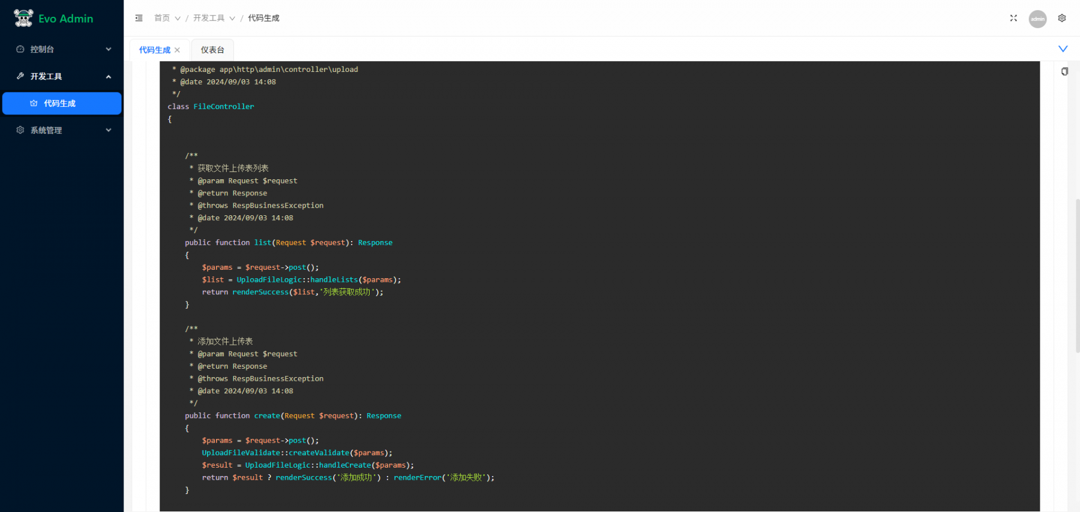Click the Evo Admin skull logo

tap(23, 18)
